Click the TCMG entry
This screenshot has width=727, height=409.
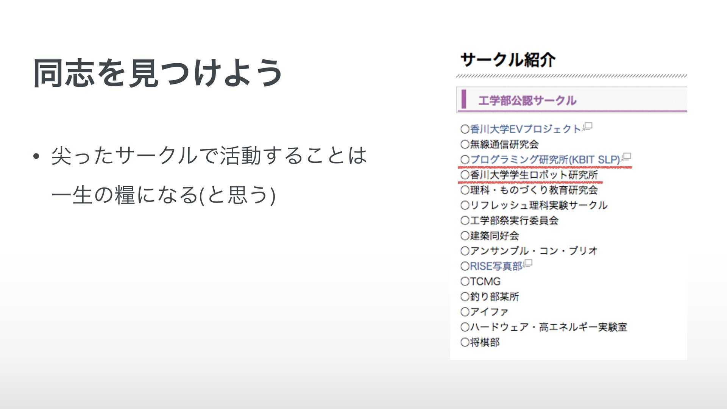[485, 282]
